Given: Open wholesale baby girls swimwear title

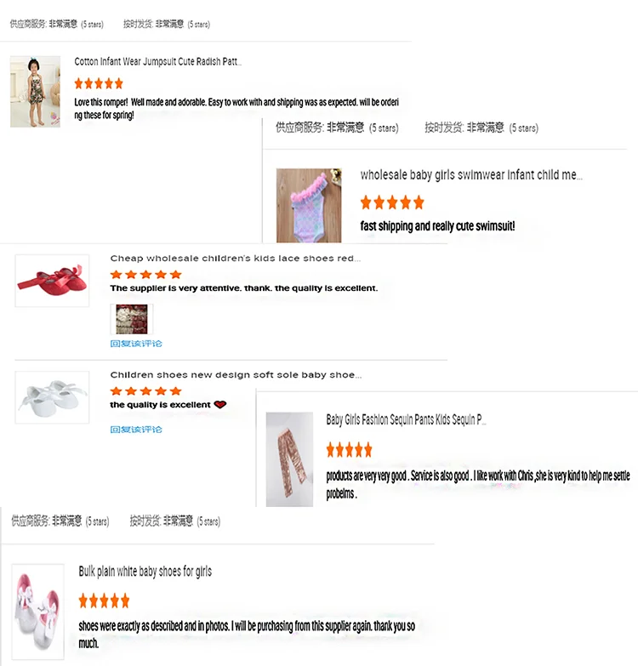Looking at the screenshot, I should pyautogui.click(x=471, y=175).
